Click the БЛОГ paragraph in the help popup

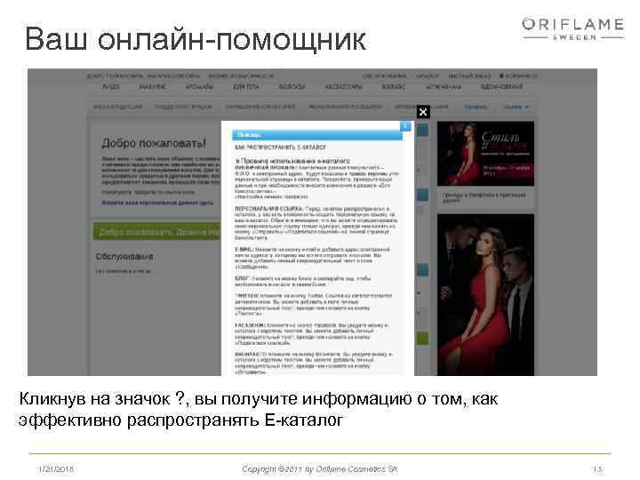click(303, 281)
